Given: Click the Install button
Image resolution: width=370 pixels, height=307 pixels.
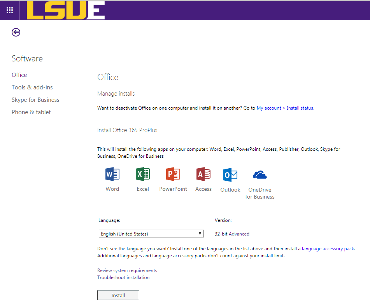Looking at the screenshot, I should point(118,295).
